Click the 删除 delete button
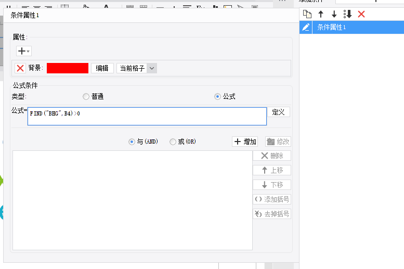The image size is (404, 269). (x=272, y=156)
